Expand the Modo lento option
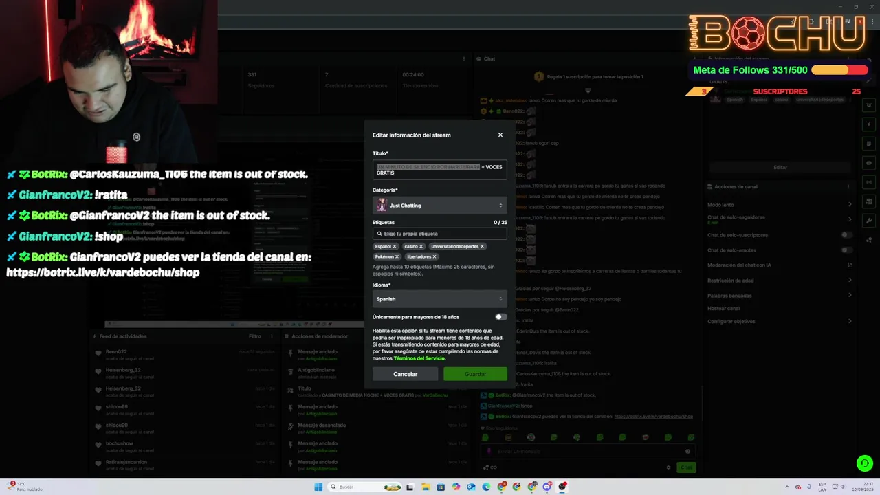Screen dimensions: 880x495 point(780,204)
